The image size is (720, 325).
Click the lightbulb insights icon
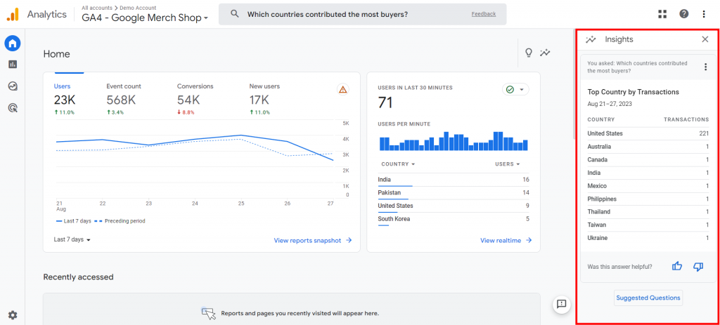pyautogui.click(x=529, y=53)
